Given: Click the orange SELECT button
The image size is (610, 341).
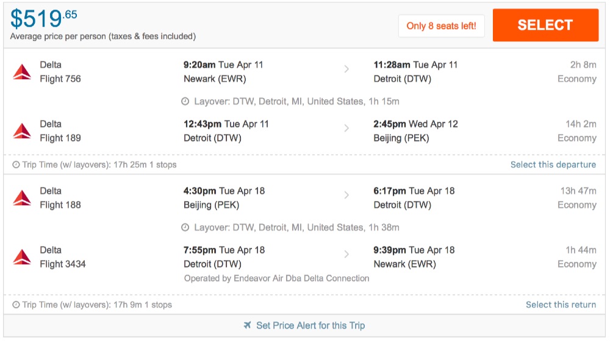Looking at the screenshot, I should (x=545, y=25).
